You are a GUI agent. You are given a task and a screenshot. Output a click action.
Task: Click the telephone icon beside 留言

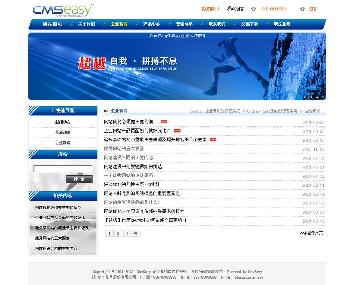(302, 9)
